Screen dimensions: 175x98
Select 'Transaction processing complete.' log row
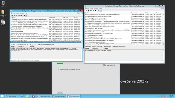point(46,40)
